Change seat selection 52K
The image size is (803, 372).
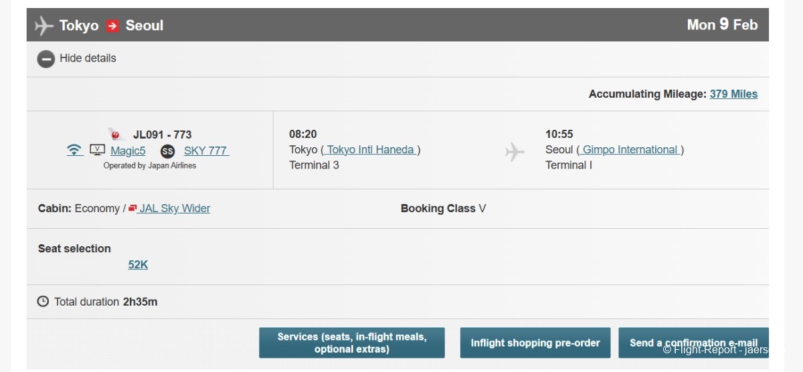point(138,265)
